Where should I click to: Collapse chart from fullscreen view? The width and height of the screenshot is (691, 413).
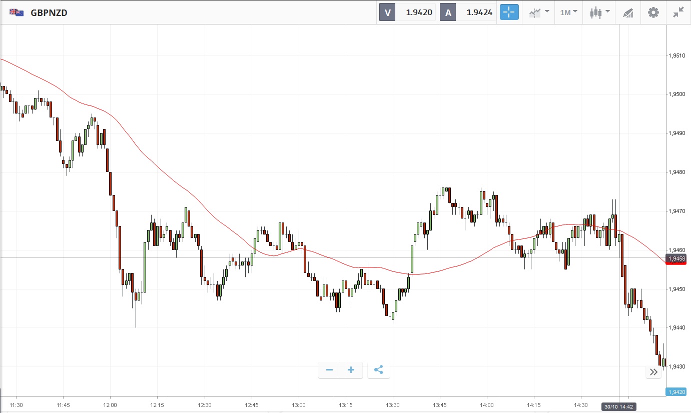(678, 12)
